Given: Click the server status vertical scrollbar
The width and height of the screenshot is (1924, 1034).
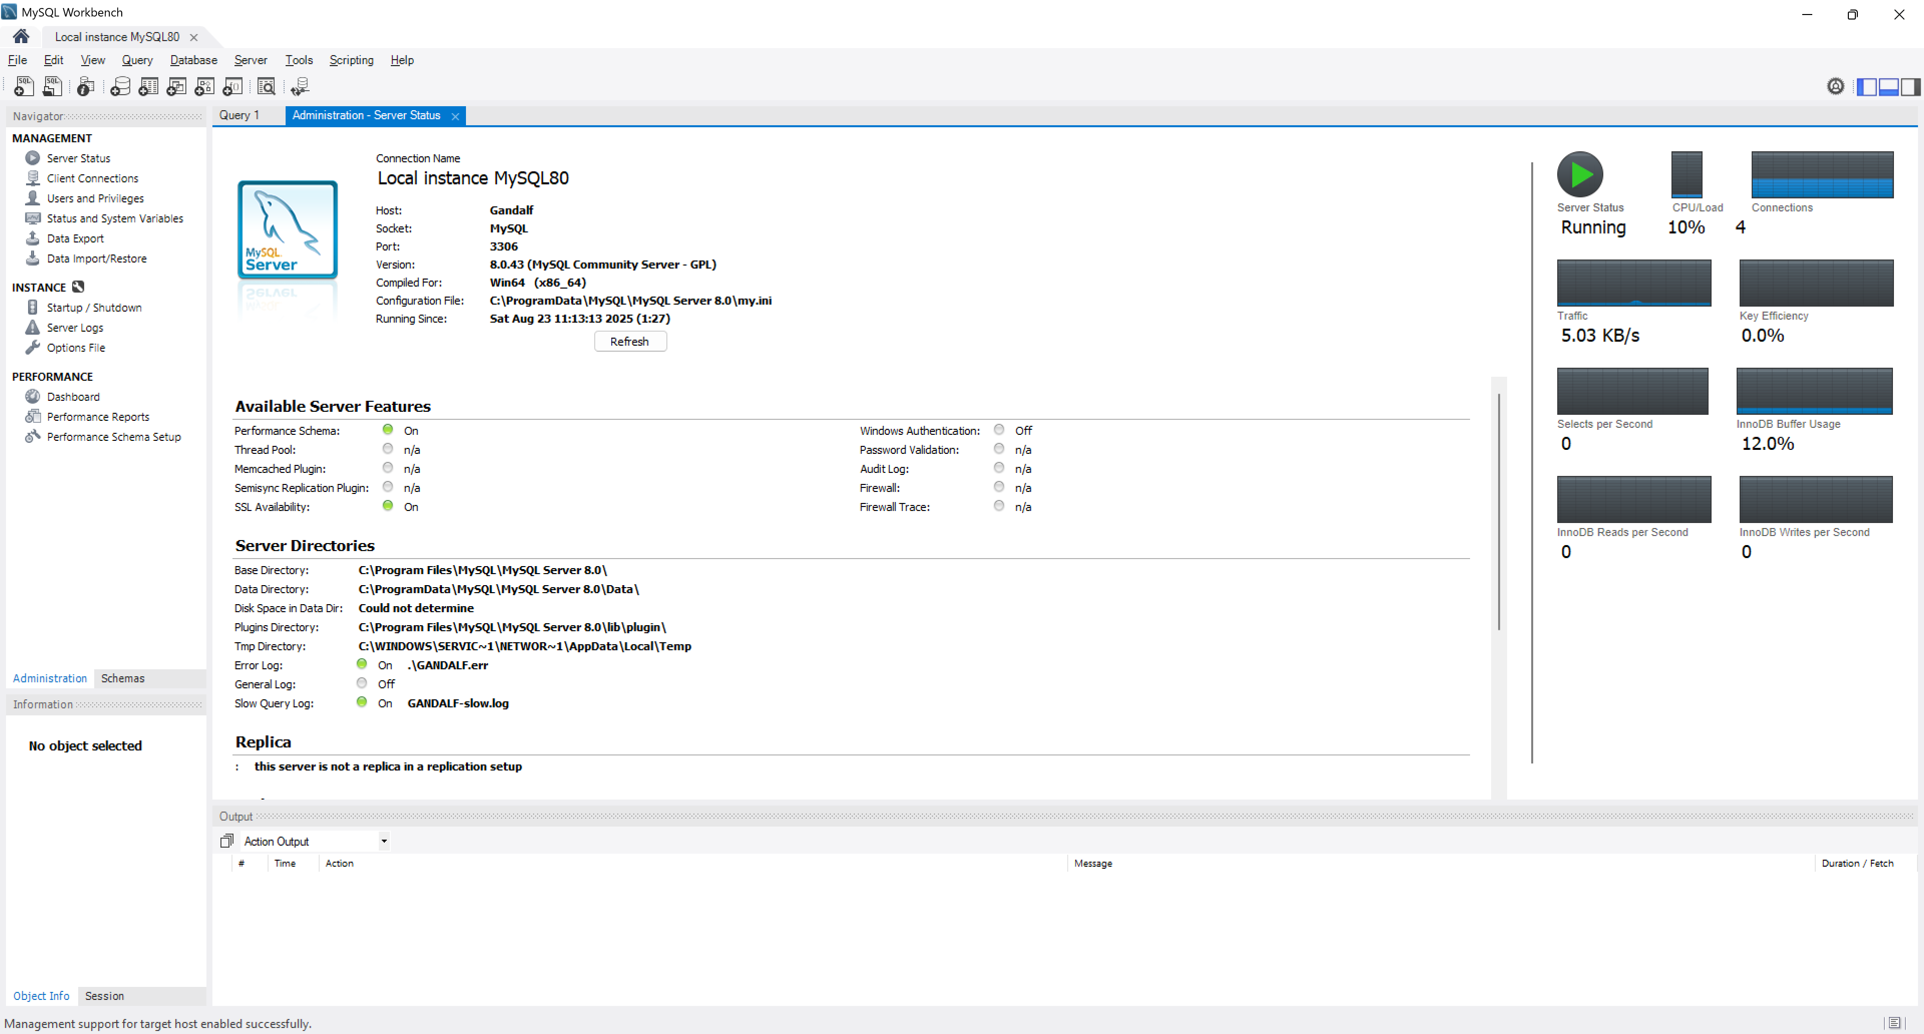Looking at the screenshot, I should tap(1498, 512).
